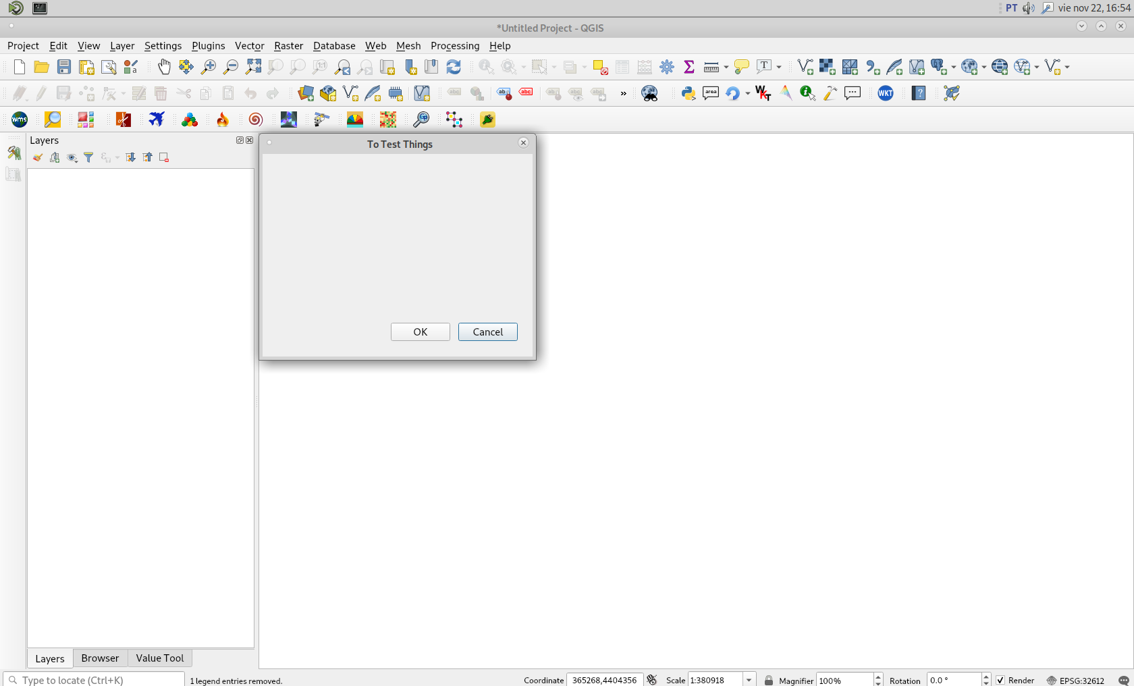Viewport: 1134px width, 686px height.
Task: Filter legend with the funnel icon
Action: pyautogui.click(x=88, y=157)
